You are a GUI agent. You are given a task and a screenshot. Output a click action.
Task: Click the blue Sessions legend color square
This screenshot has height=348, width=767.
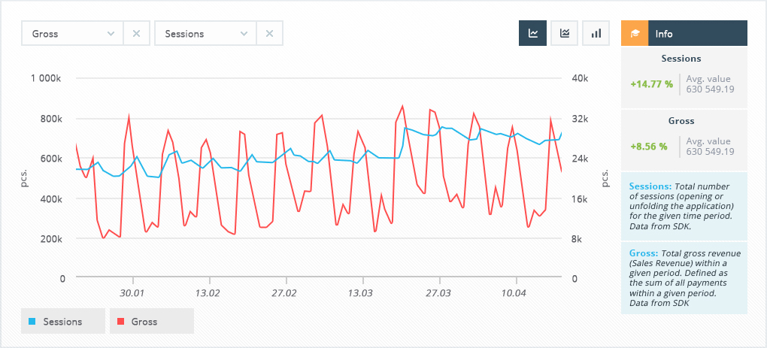tap(32, 322)
